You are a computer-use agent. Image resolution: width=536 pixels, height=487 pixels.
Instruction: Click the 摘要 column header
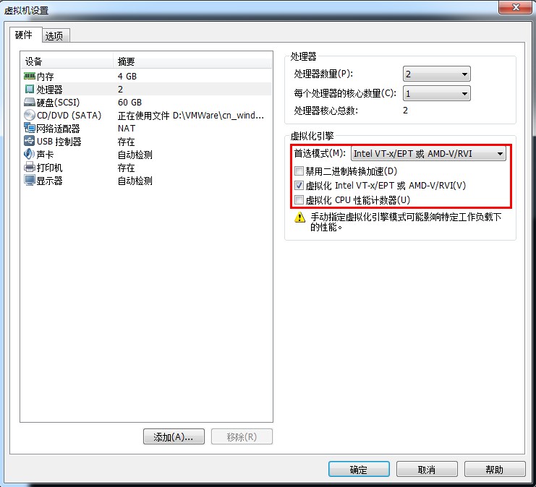tap(192, 61)
